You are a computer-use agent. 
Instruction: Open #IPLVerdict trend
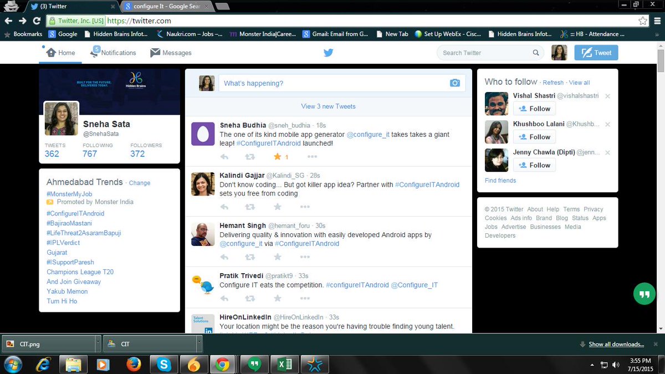(x=63, y=243)
